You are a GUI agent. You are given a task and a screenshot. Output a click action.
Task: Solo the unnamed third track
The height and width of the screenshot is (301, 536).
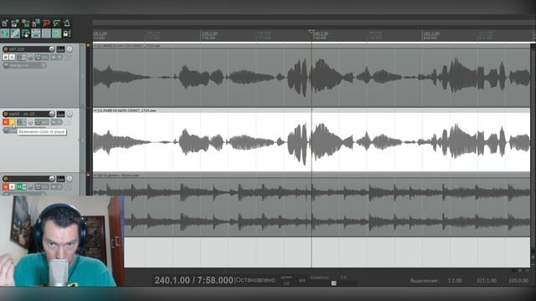pyautogui.click(x=12, y=186)
